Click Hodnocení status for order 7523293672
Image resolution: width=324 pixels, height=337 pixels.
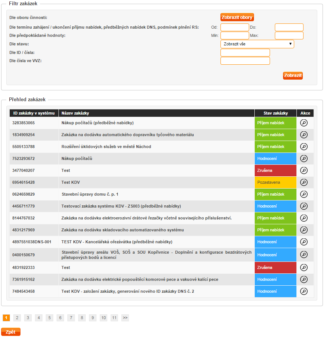pos(275,158)
